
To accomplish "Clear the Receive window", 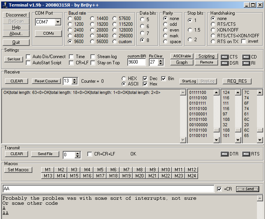I will tap(17, 81).
